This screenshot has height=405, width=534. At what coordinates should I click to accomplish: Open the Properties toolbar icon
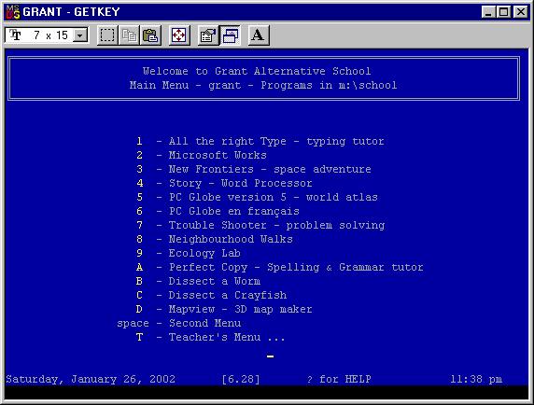pyautogui.click(x=208, y=35)
